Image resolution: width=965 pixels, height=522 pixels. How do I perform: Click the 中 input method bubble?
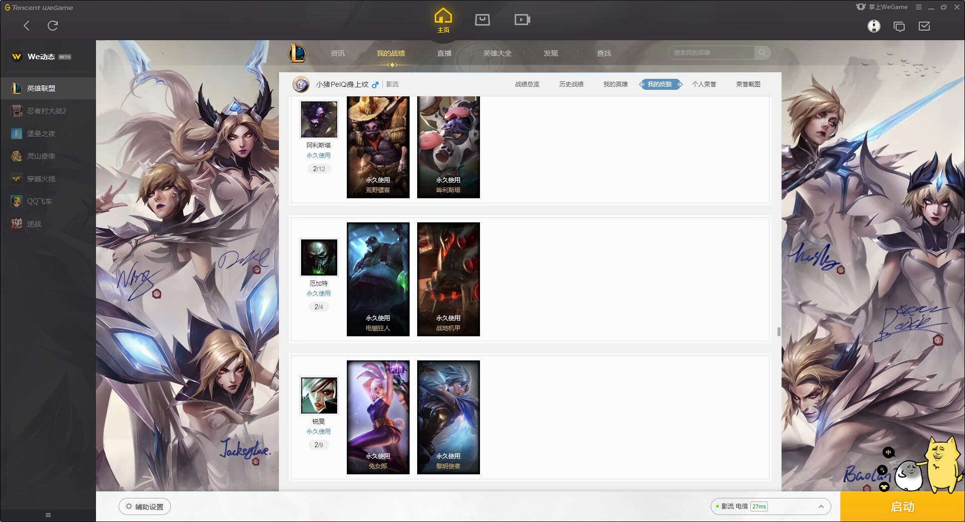tap(889, 453)
